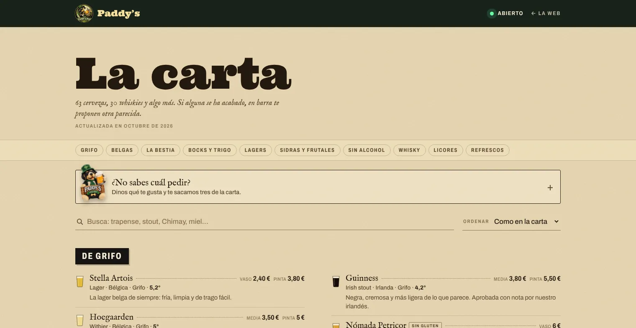This screenshot has width=636, height=328.
Task: Open the 'Como en la carta' sort dropdown
Action: coord(526,221)
